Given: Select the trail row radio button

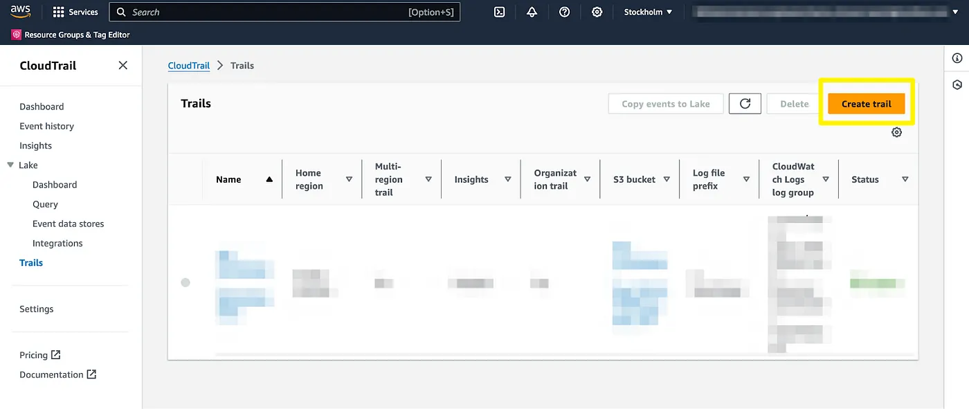Looking at the screenshot, I should click(185, 282).
